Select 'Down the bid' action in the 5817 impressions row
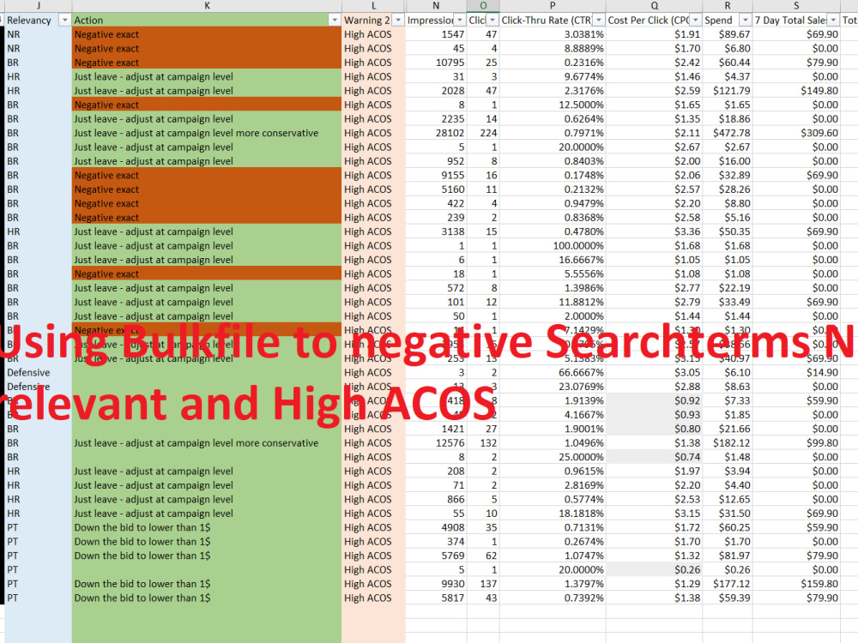The width and height of the screenshot is (858, 643). tap(207, 598)
